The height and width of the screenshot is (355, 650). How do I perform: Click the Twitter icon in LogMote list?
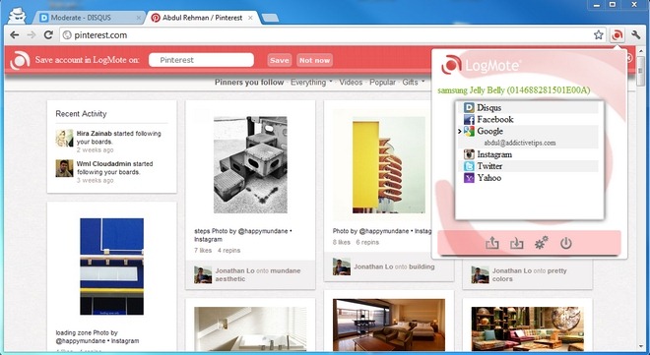(x=469, y=166)
